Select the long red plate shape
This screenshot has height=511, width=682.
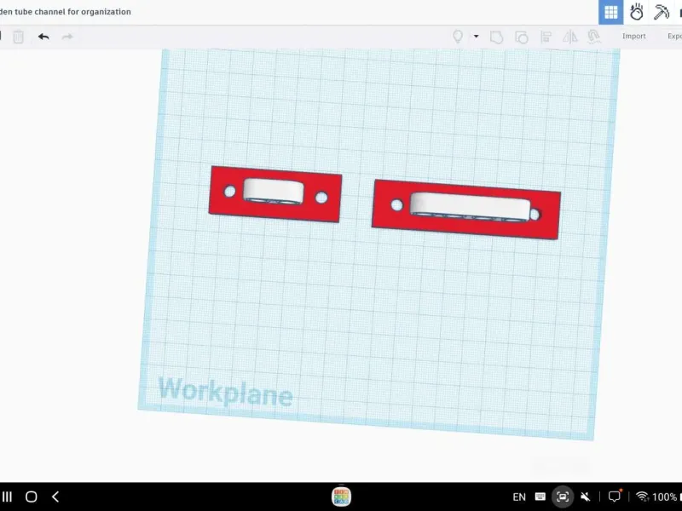tap(465, 209)
